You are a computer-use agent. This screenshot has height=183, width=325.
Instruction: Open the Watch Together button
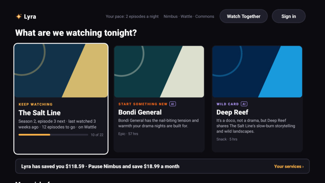[x=244, y=16]
